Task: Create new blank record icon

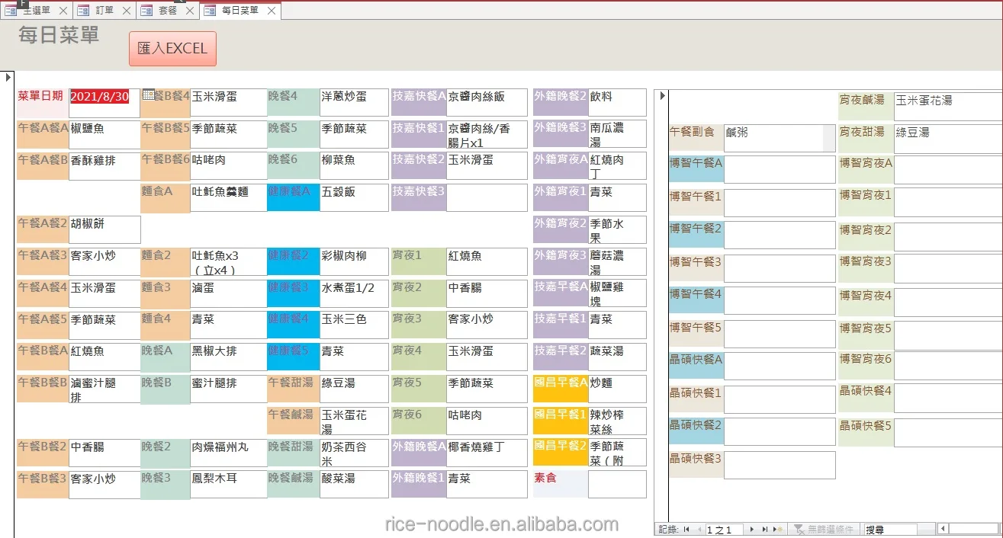Action: (x=778, y=529)
